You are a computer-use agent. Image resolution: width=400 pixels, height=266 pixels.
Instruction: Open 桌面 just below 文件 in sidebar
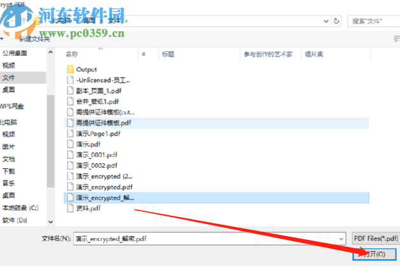click(x=9, y=90)
